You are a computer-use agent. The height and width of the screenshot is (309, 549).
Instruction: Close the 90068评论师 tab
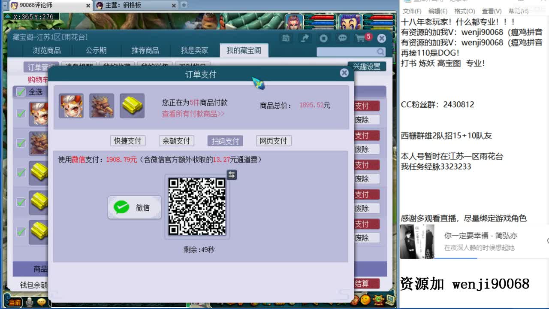click(x=88, y=6)
